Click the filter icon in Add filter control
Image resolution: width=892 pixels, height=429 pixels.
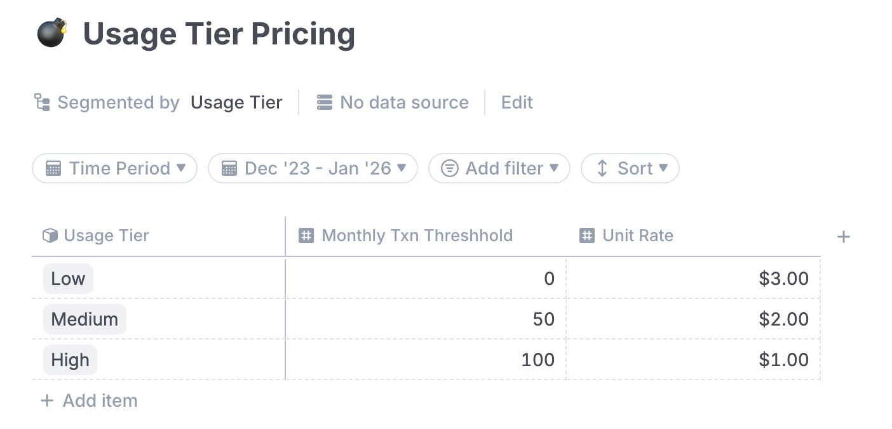(x=449, y=168)
